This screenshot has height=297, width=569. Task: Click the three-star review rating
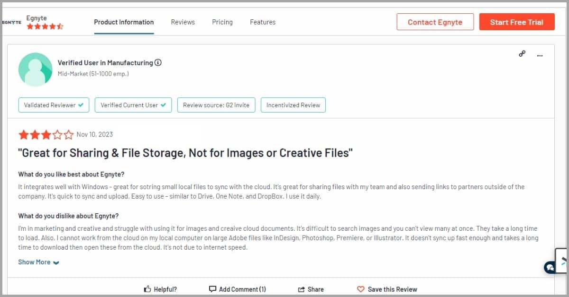[x=46, y=135]
